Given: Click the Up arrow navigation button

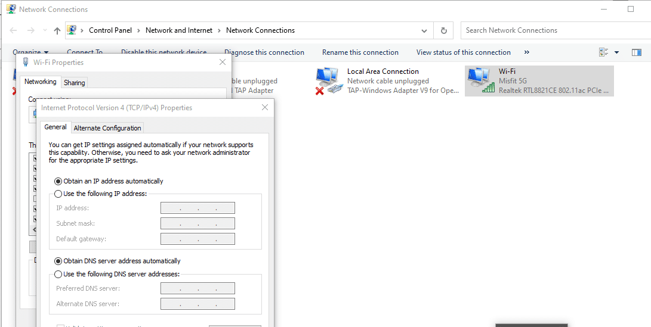Looking at the screenshot, I should tap(57, 30).
